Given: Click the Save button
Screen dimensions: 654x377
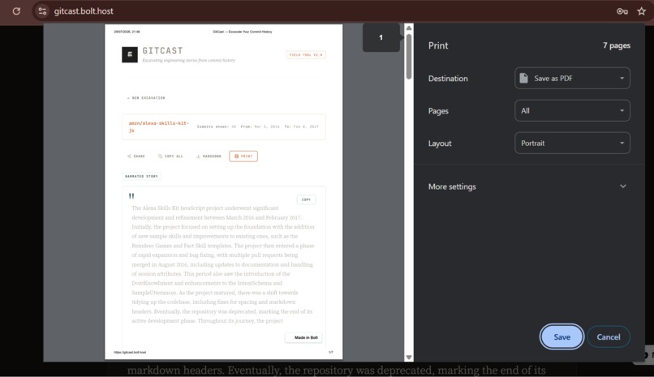Looking at the screenshot, I should click(x=561, y=337).
